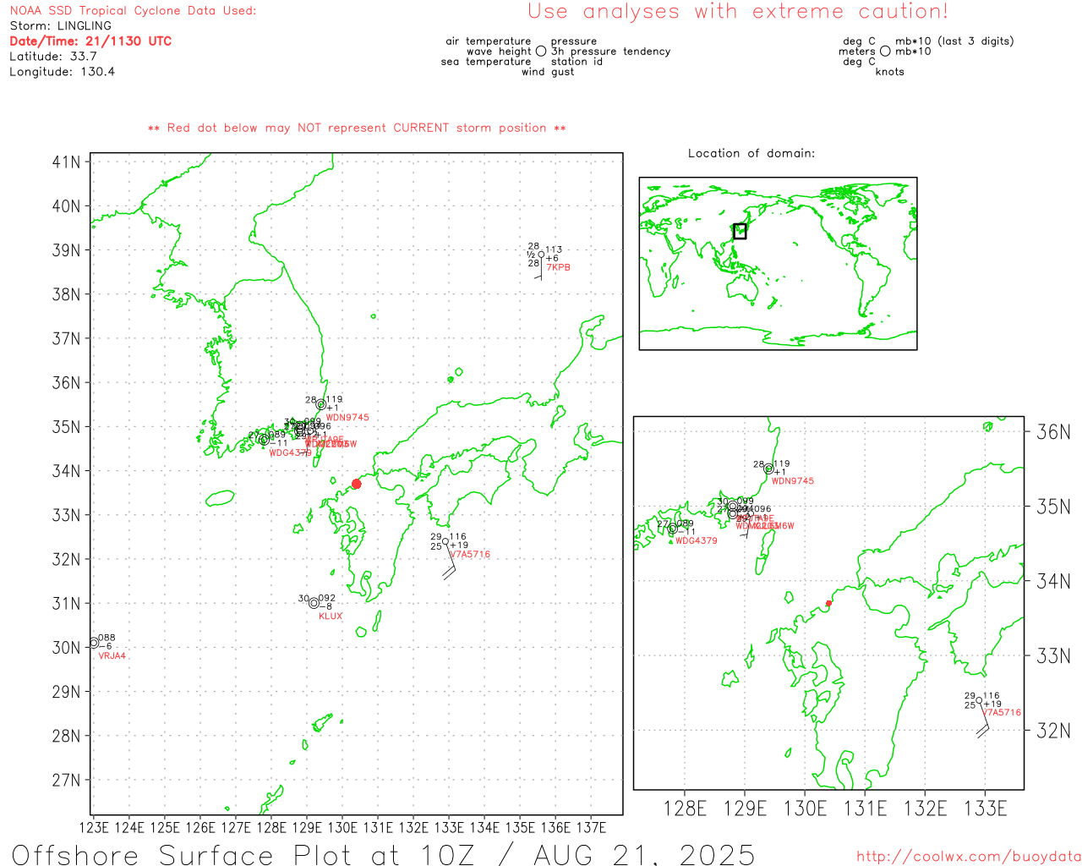This screenshot has height=866, width=1082.
Task: Select the WDN9745 station circle on the main map
Action: [321, 404]
